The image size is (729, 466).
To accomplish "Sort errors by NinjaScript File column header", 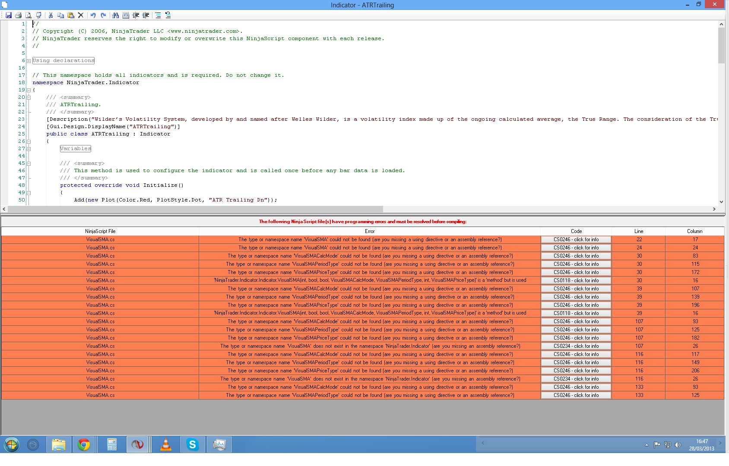I will pos(100,231).
